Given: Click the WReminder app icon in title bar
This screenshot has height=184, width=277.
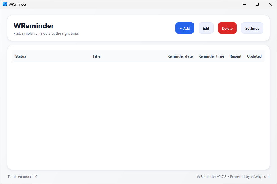Looking at the screenshot, I should (5, 4).
